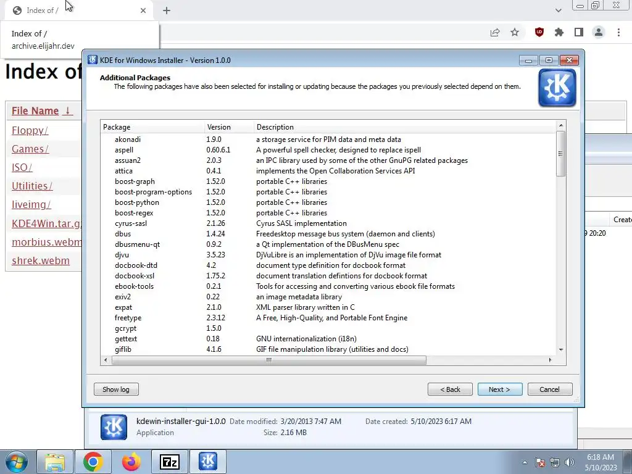Open File Explorer from the taskbar
Screen dimensions: 632x474
point(55,462)
